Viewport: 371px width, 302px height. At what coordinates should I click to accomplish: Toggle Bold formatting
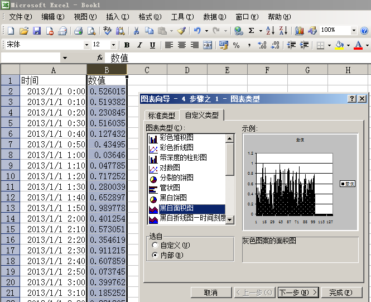(x=127, y=45)
